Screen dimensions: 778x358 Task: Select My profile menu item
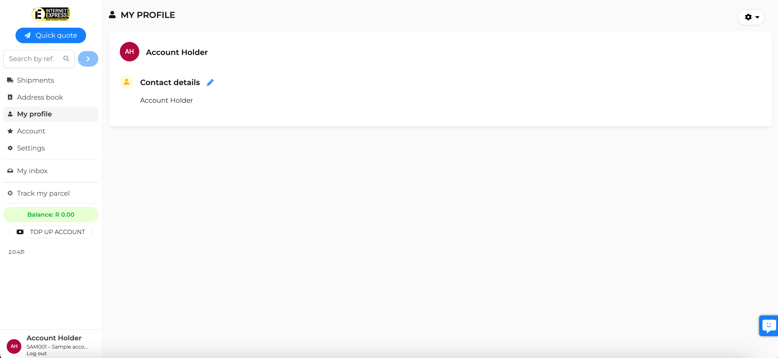(x=51, y=114)
